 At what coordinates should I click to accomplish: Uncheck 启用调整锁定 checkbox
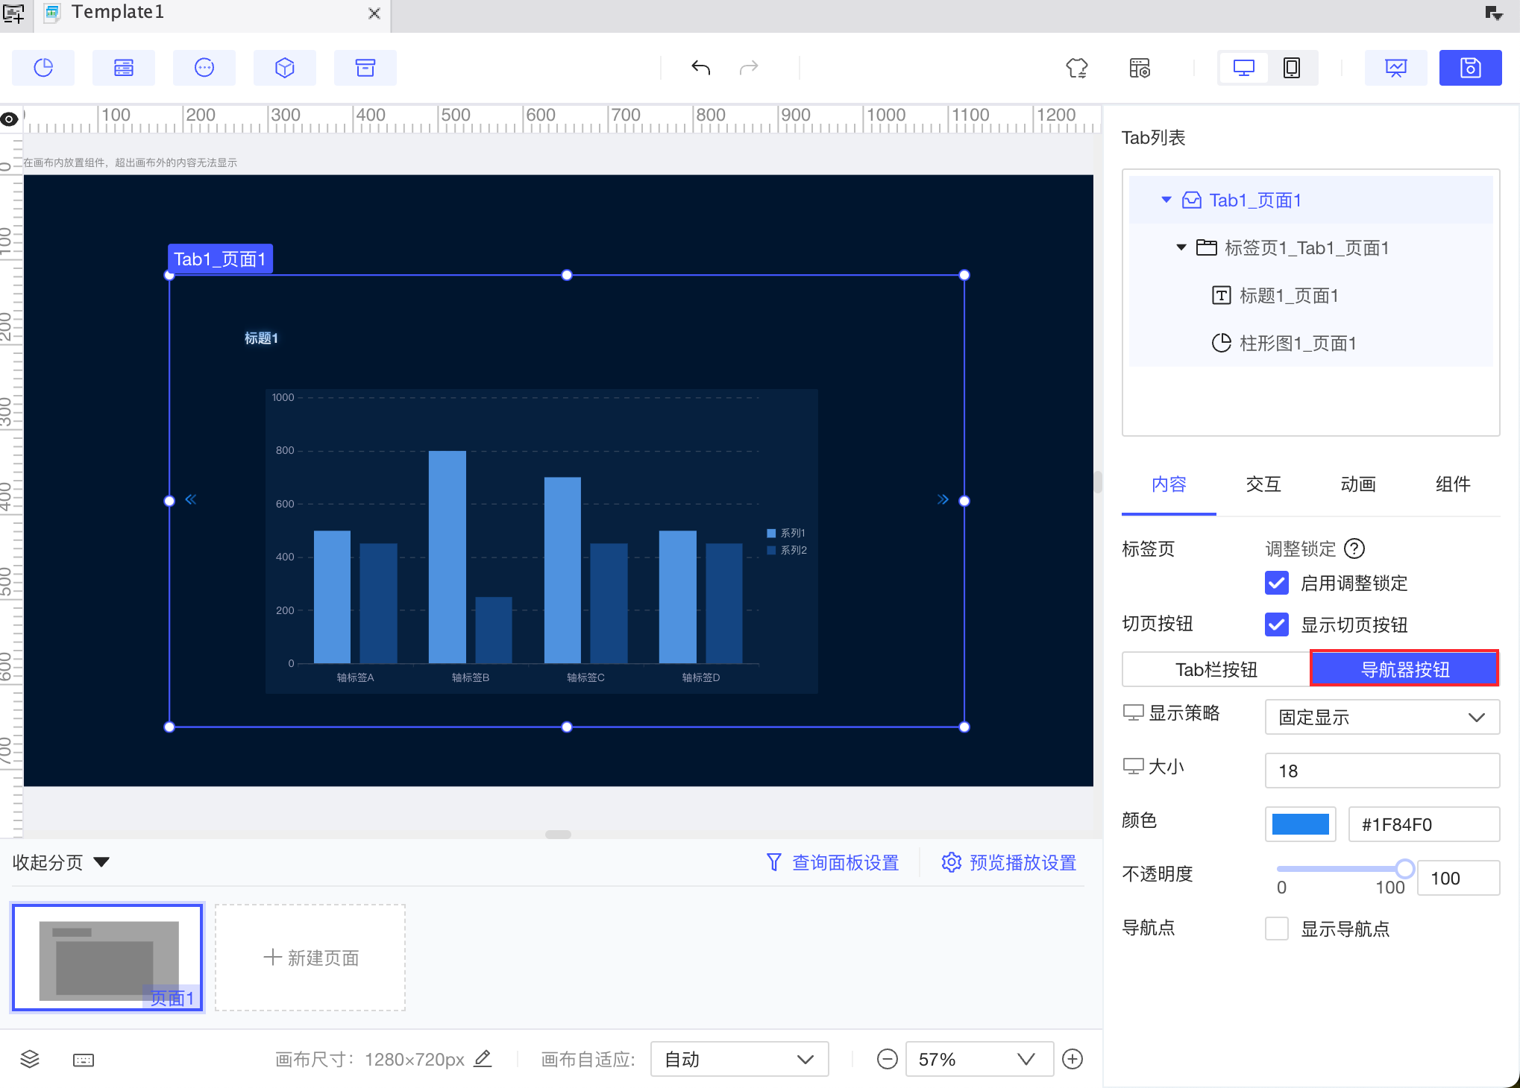tap(1277, 583)
